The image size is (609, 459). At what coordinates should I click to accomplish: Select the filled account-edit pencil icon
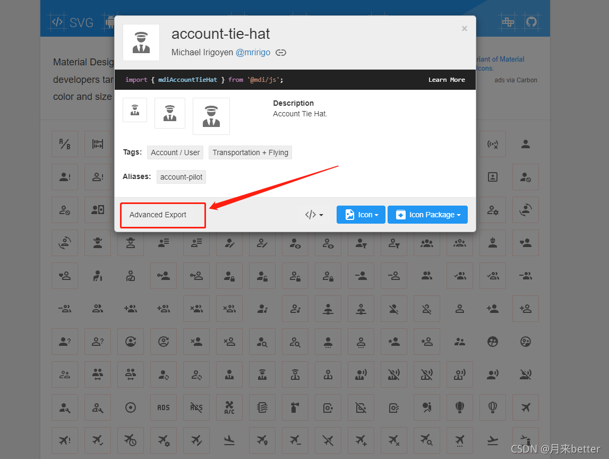click(229, 243)
